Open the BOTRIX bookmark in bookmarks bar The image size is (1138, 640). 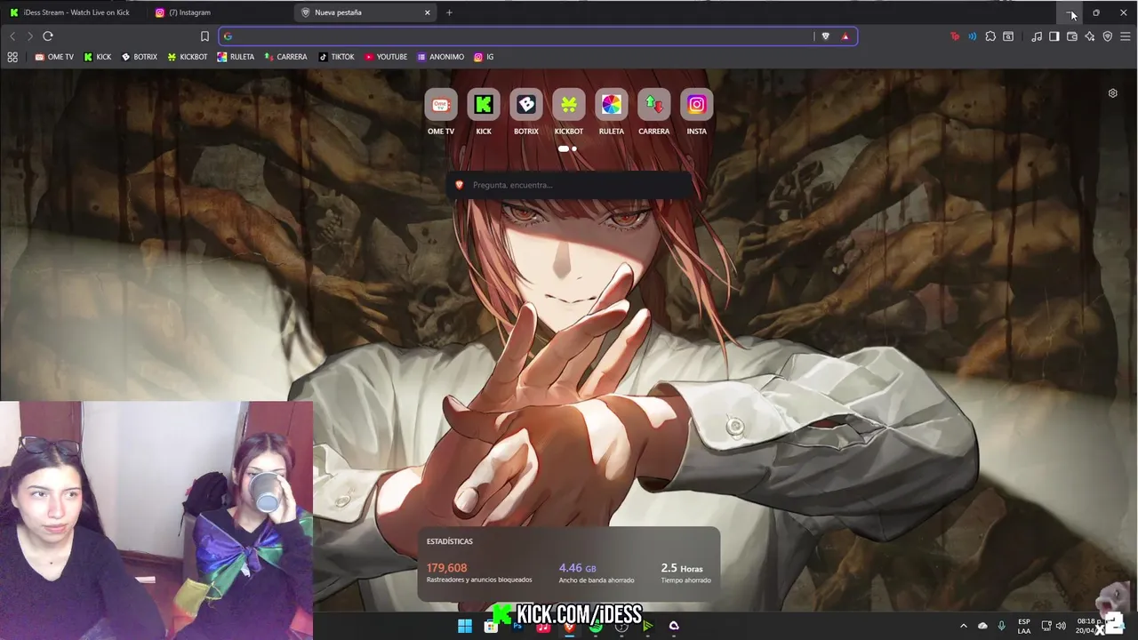140,57
